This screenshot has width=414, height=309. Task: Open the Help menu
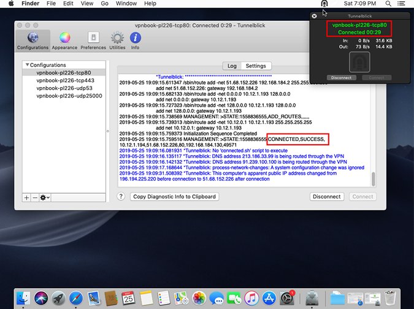(150, 4)
